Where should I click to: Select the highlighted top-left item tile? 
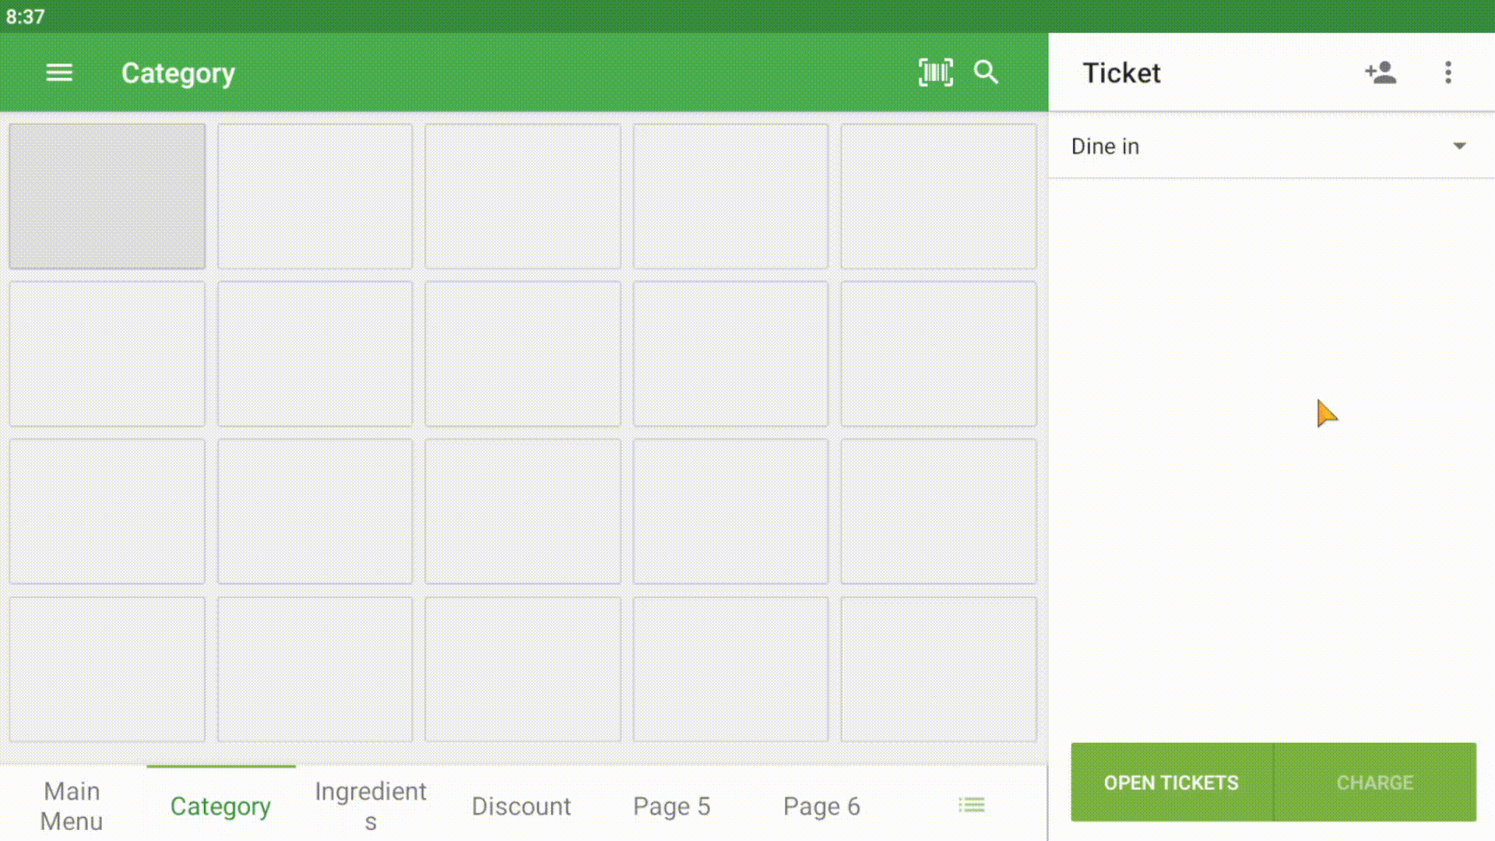pyautogui.click(x=107, y=195)
